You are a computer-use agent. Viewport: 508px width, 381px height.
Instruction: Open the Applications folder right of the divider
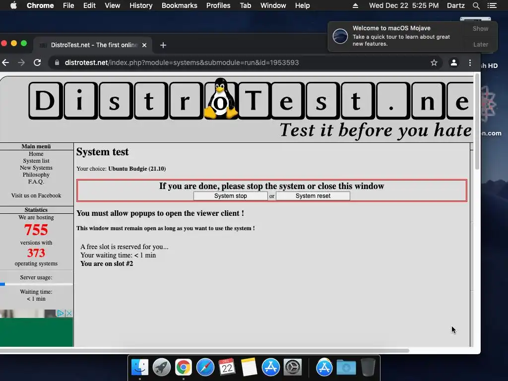[324, 368]
